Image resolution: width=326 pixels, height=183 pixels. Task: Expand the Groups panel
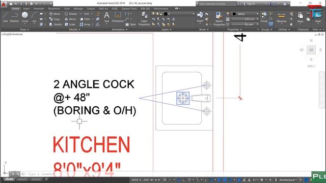coord(267,29)
